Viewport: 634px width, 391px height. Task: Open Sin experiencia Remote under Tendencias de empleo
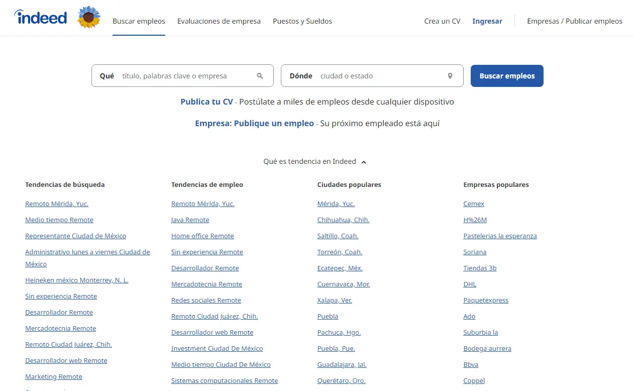coord(207,252)
